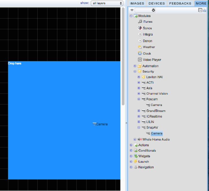Image resolution: width=209 pixels, height=191 pixels.
Task: Expand the Channel Vision node
Action: [x=139, y=93]
